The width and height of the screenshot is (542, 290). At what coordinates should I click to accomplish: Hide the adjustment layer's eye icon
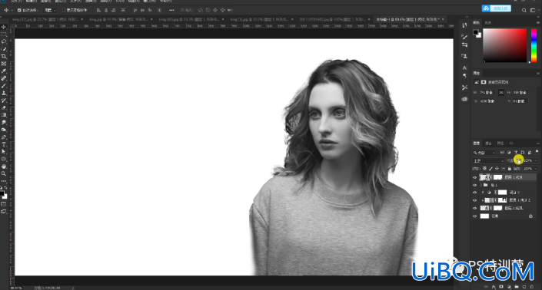coord(474,193)
